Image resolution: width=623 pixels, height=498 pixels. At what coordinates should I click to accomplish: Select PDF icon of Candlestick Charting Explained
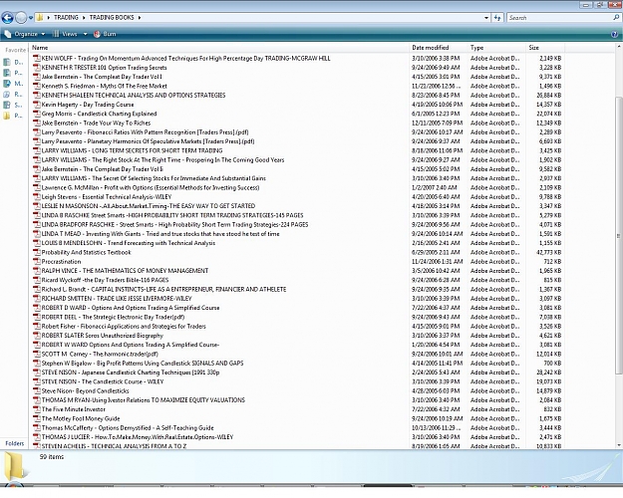click(37, 114)
